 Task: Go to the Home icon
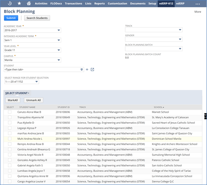point(29,3)
